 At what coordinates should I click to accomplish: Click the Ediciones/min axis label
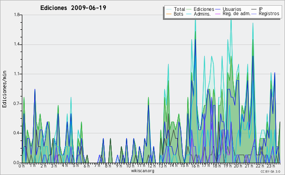point(4,89)
